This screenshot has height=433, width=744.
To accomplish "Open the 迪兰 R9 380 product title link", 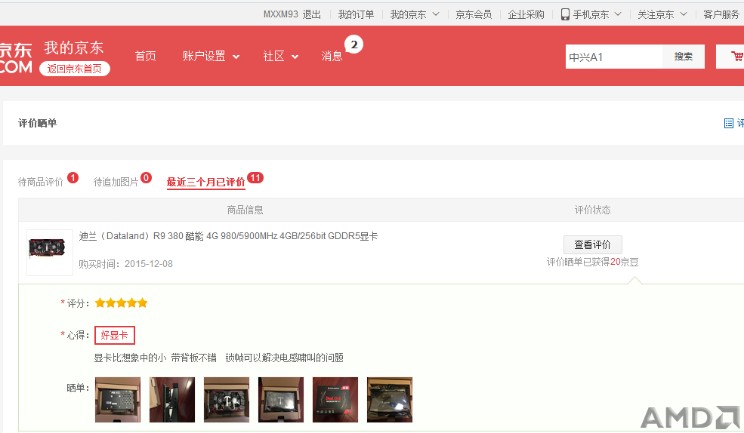I will pyautogui.click(x=228, y=236).
